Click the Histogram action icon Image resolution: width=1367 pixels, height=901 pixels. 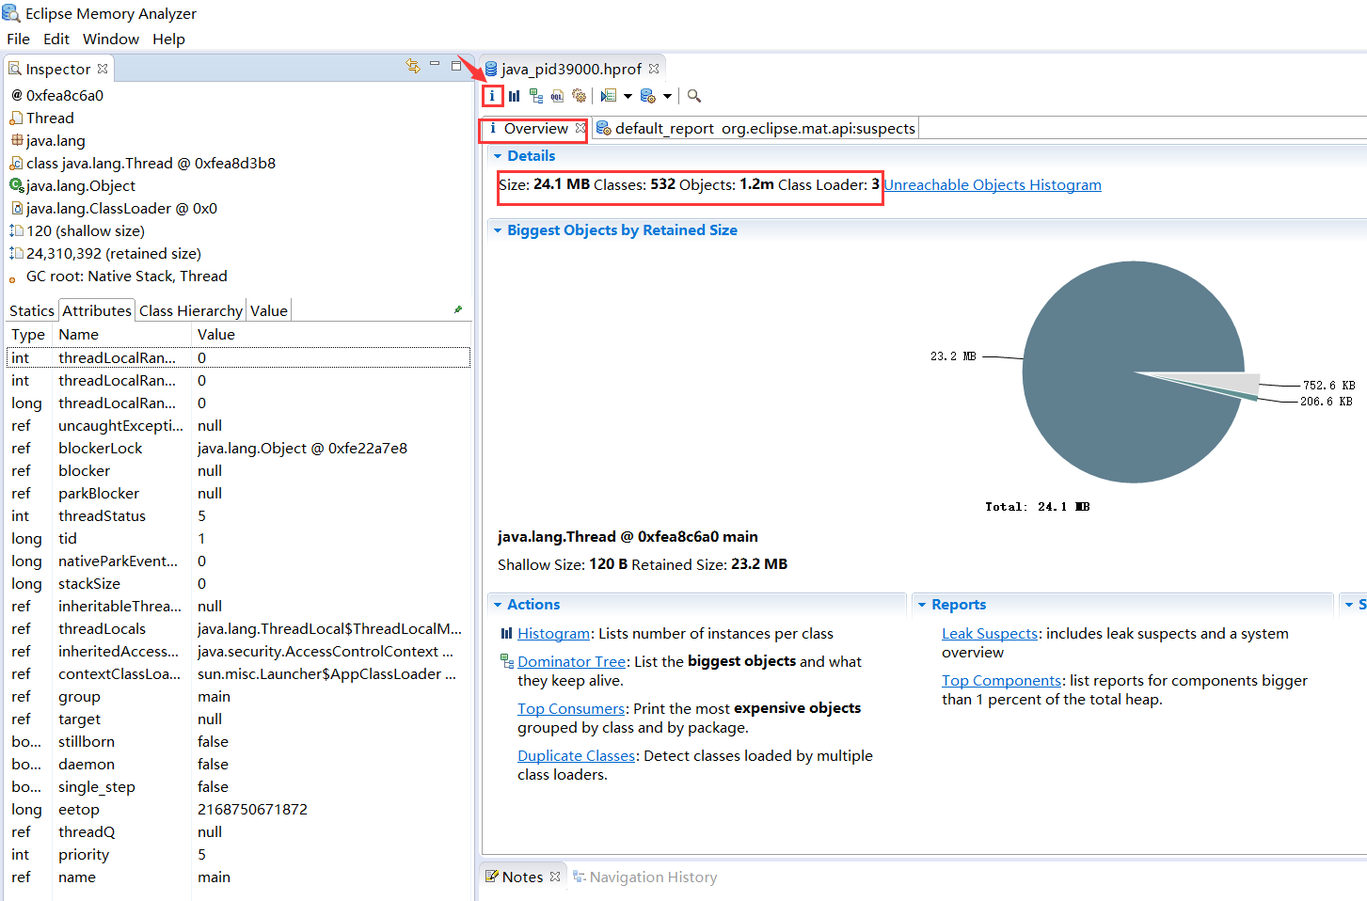(507, 633)
